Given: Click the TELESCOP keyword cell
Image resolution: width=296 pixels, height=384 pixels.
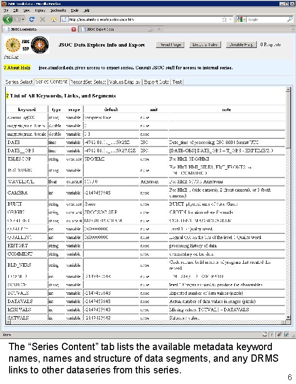Looking at the screenshot, I should point(27,159).
